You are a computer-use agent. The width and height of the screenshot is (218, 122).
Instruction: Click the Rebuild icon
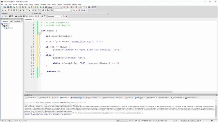point(43,7)
